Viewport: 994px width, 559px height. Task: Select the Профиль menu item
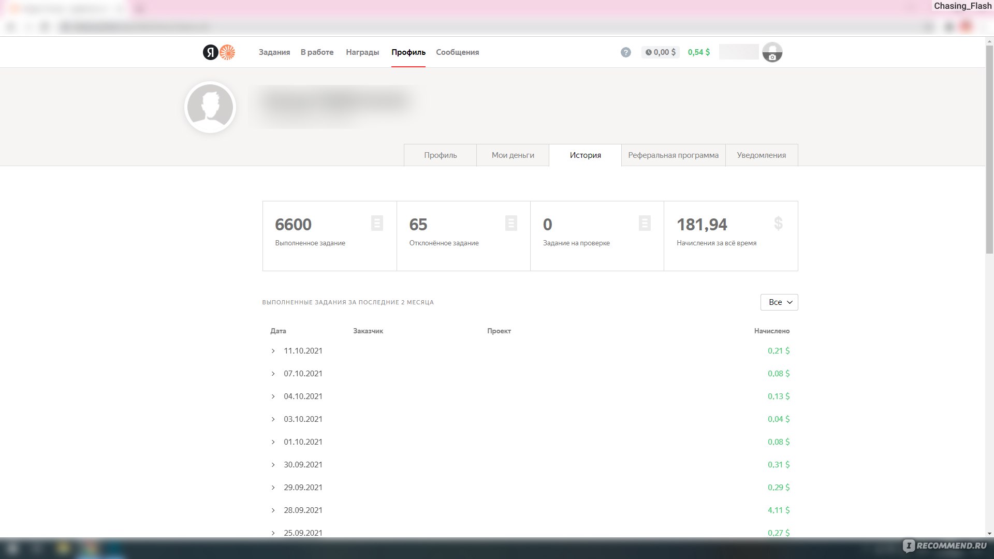pyautogui.click(x=408, y=52)
